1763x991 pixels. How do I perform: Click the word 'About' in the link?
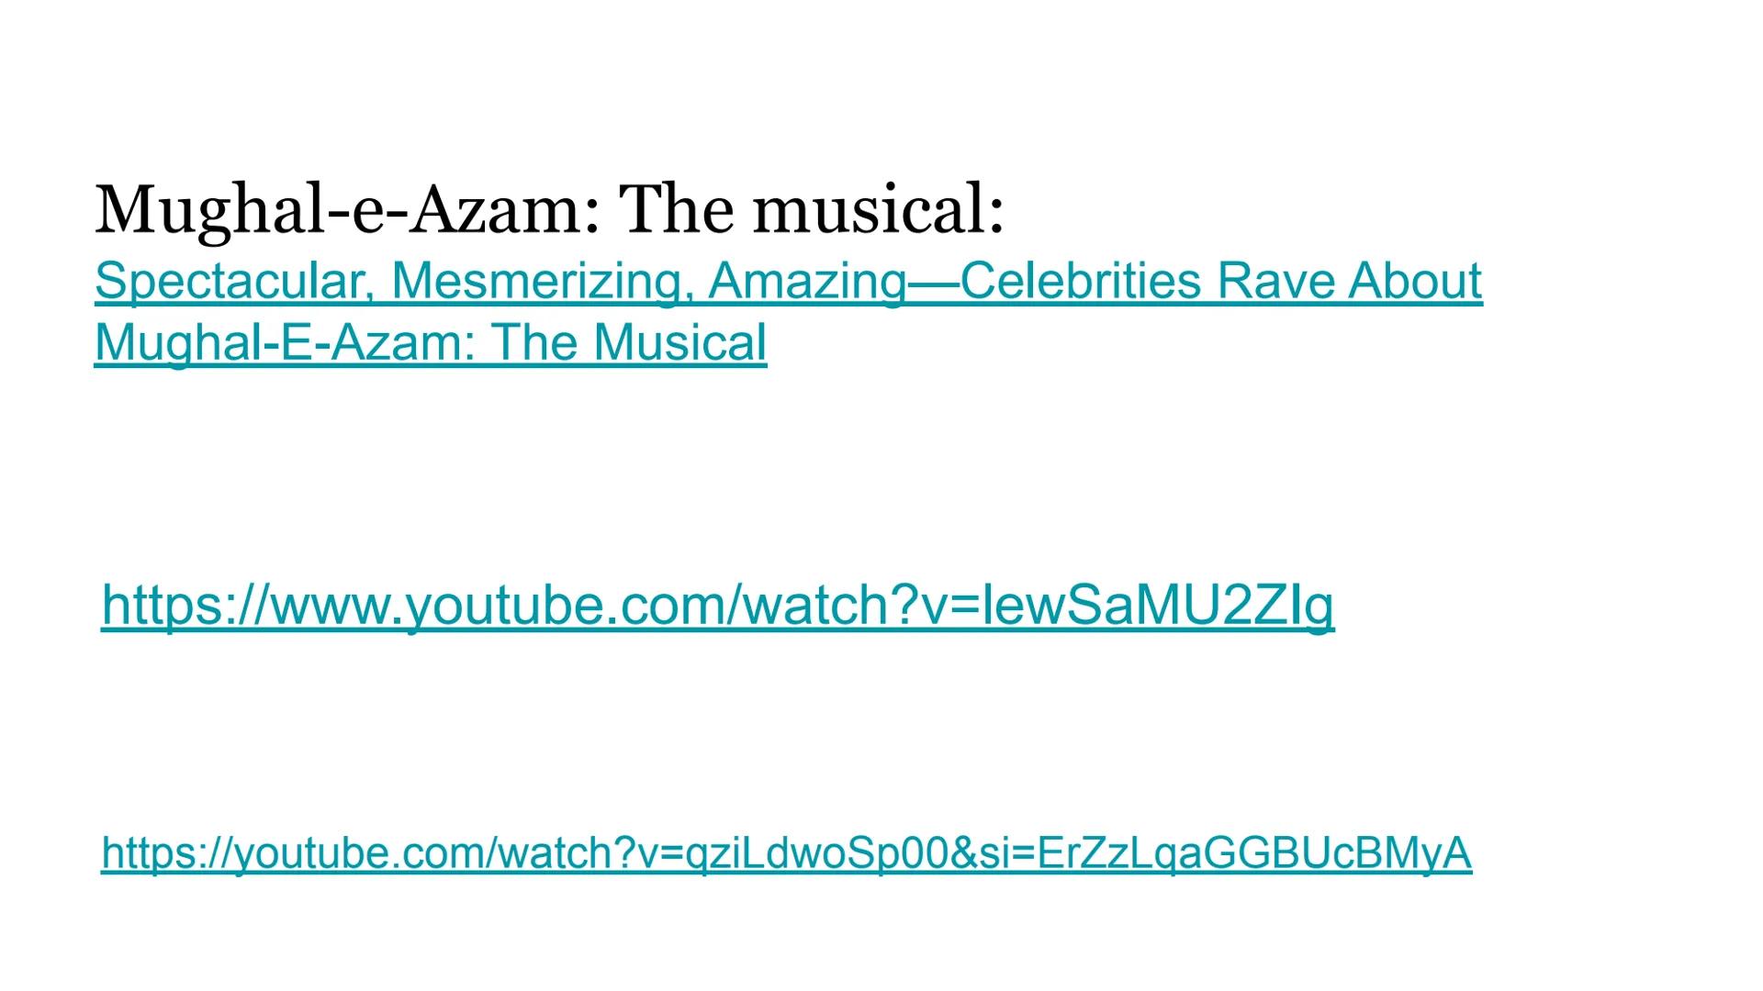tap(1415, 281)
